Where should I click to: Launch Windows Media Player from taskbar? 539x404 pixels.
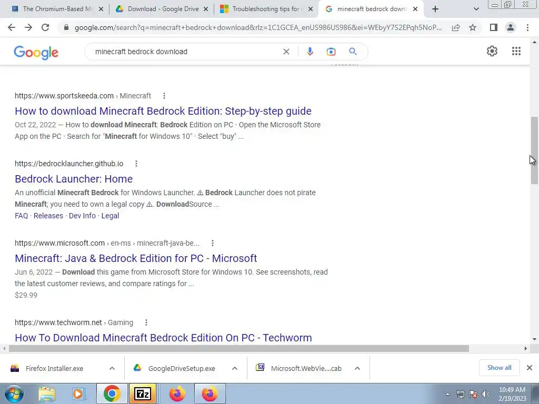(x=78, y=393)
